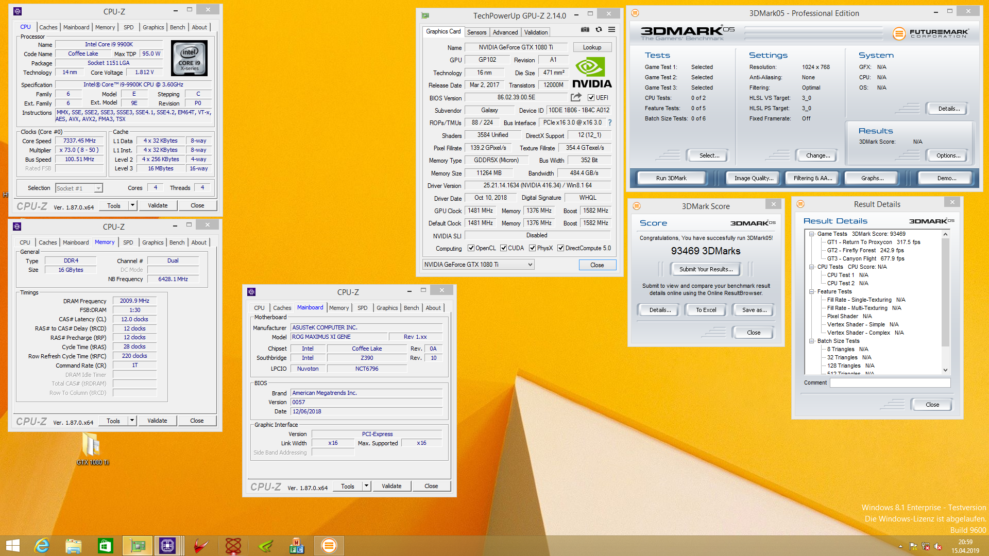Viewport: 989px width, 556px height.
Task: Open Graphics tab in the CPU-Z Mainboard window
Action: click(387, 308)
